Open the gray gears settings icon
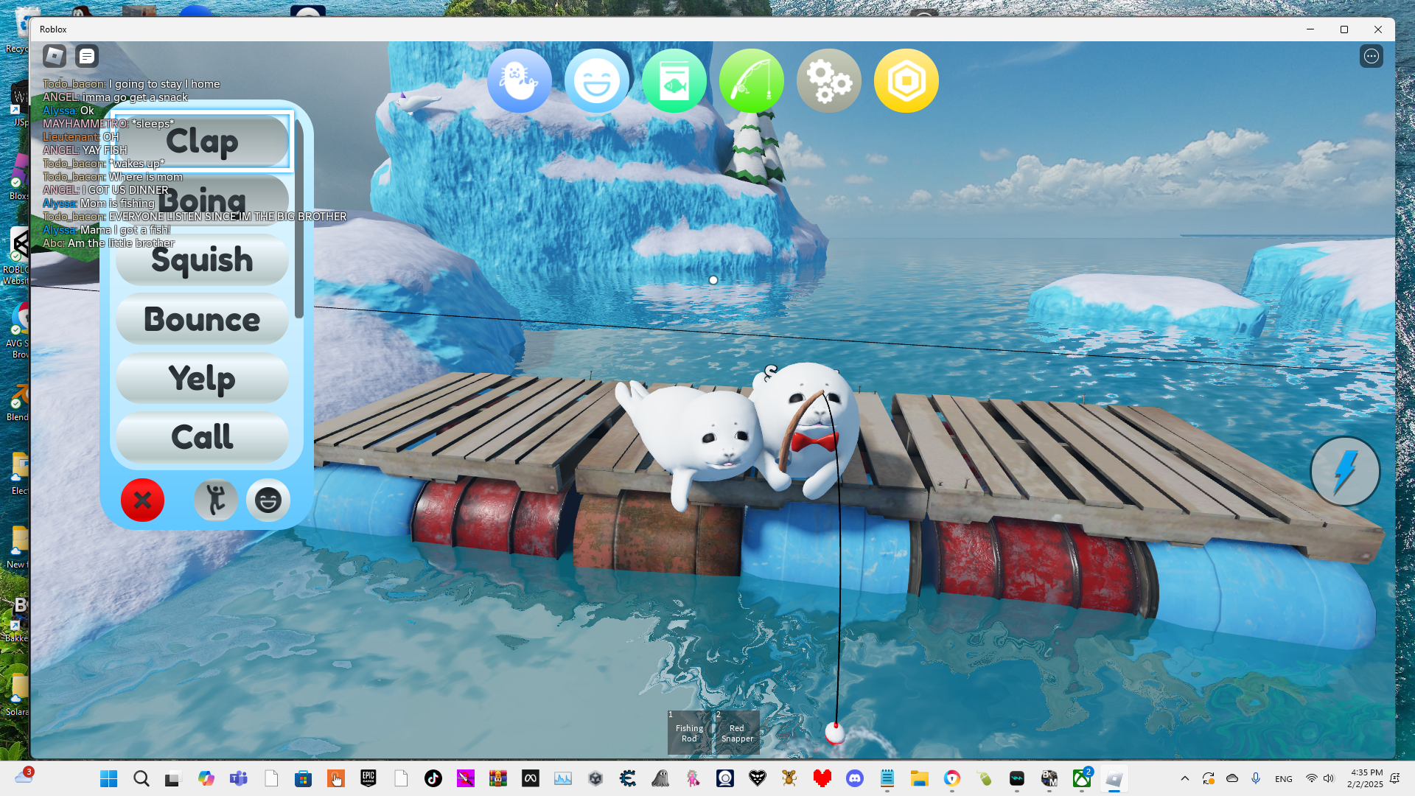This screenshot has height=796, width=1415. coord(828,81)
